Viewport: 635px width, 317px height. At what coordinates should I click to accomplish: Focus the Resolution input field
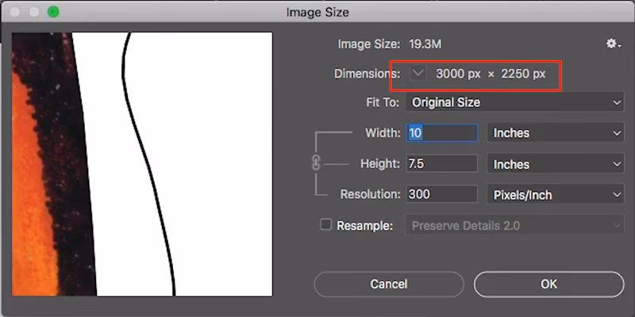[x=441, y=195]
